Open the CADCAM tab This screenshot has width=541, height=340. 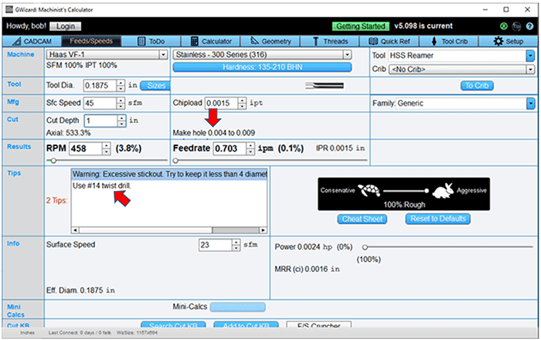(x=32, y=42)
